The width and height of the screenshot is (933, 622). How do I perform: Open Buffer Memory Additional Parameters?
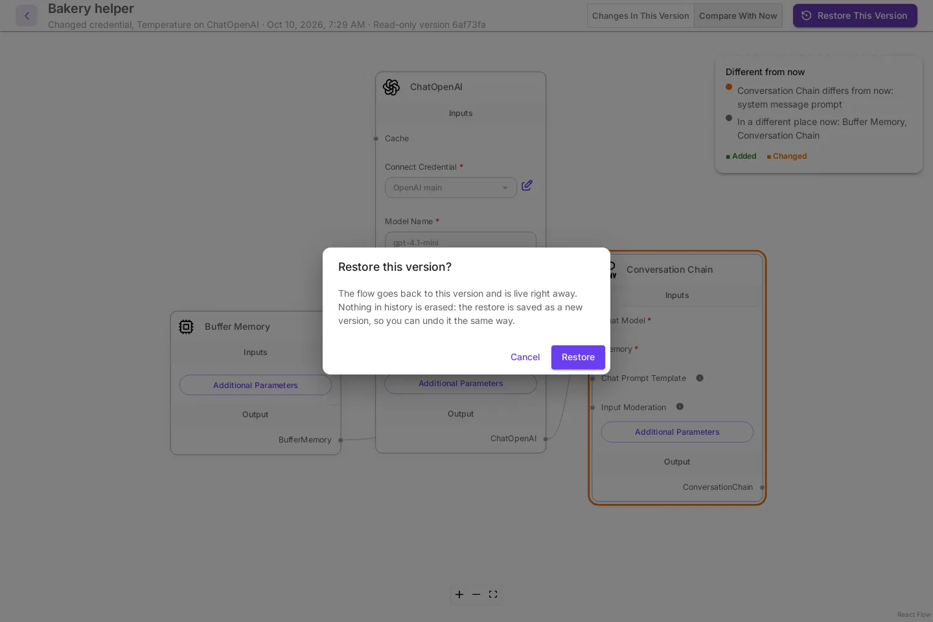point(255,385)
